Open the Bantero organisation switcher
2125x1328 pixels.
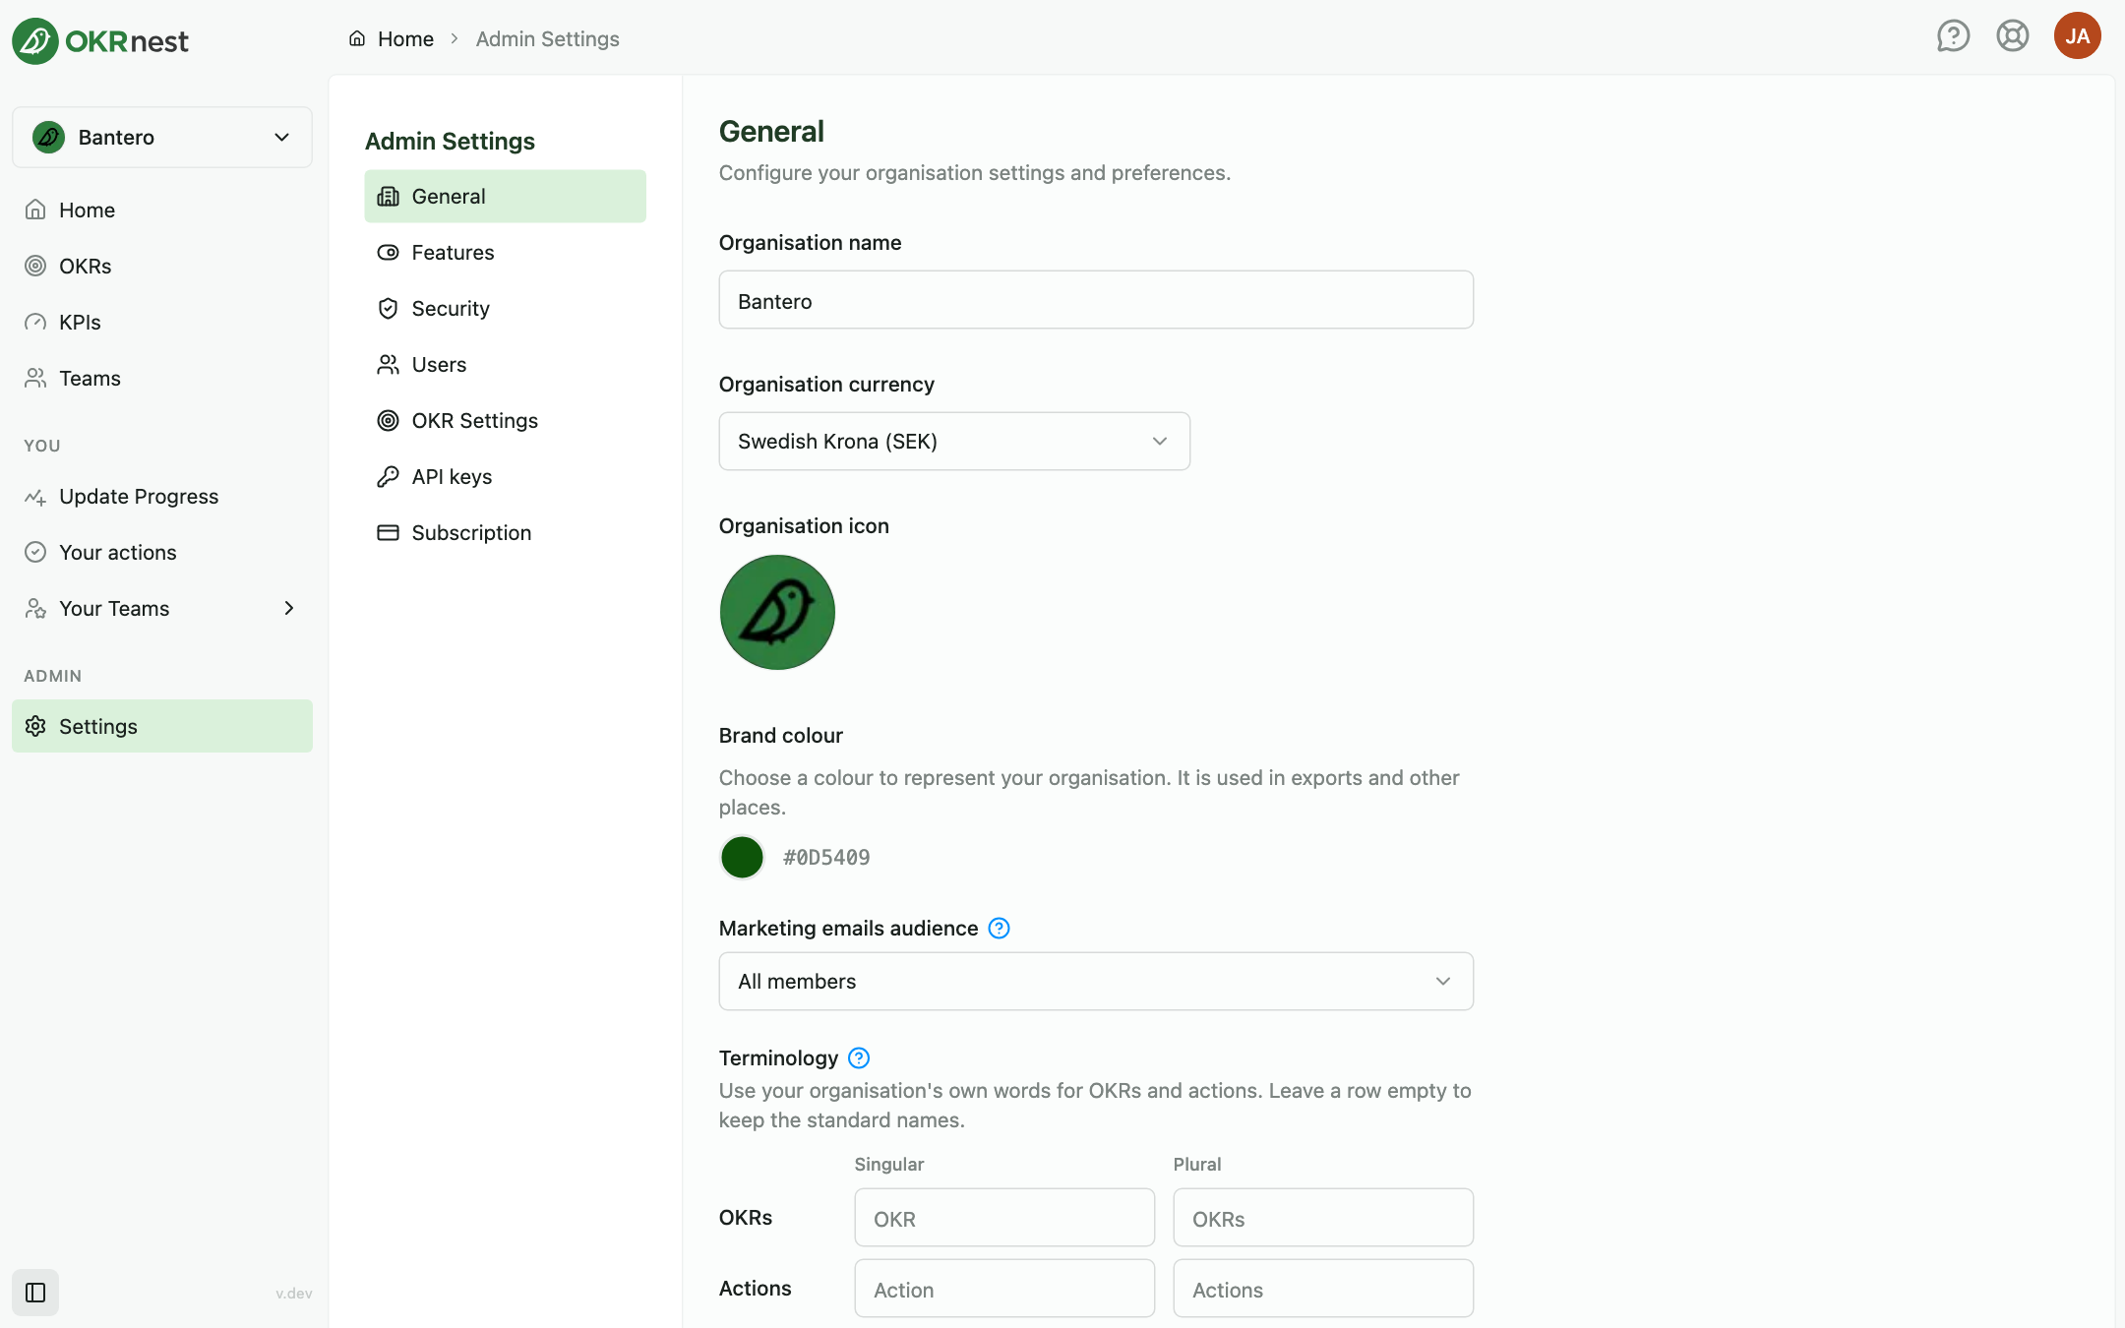click(162, 137)
